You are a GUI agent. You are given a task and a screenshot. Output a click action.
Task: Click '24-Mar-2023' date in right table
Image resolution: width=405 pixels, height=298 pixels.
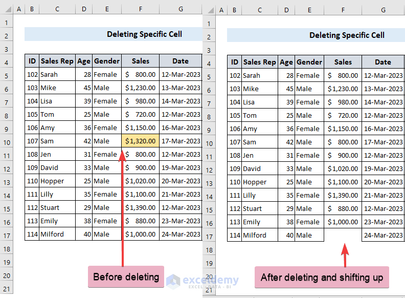click(383, 235)
